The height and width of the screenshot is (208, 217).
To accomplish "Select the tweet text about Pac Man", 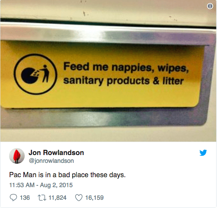I will [68, 175].
